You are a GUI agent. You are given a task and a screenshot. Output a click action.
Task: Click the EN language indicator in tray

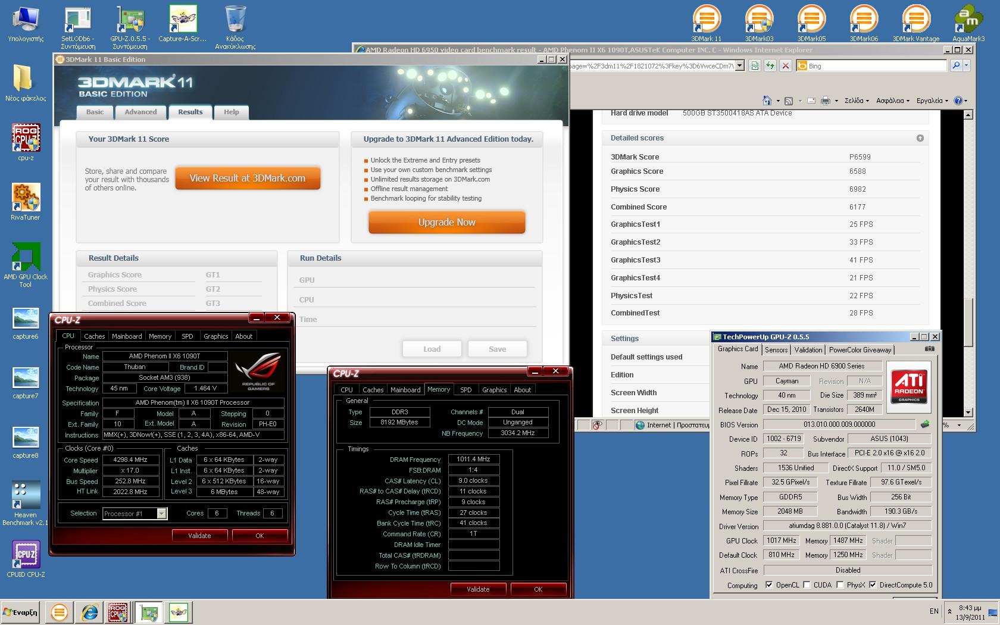[934, 611]
